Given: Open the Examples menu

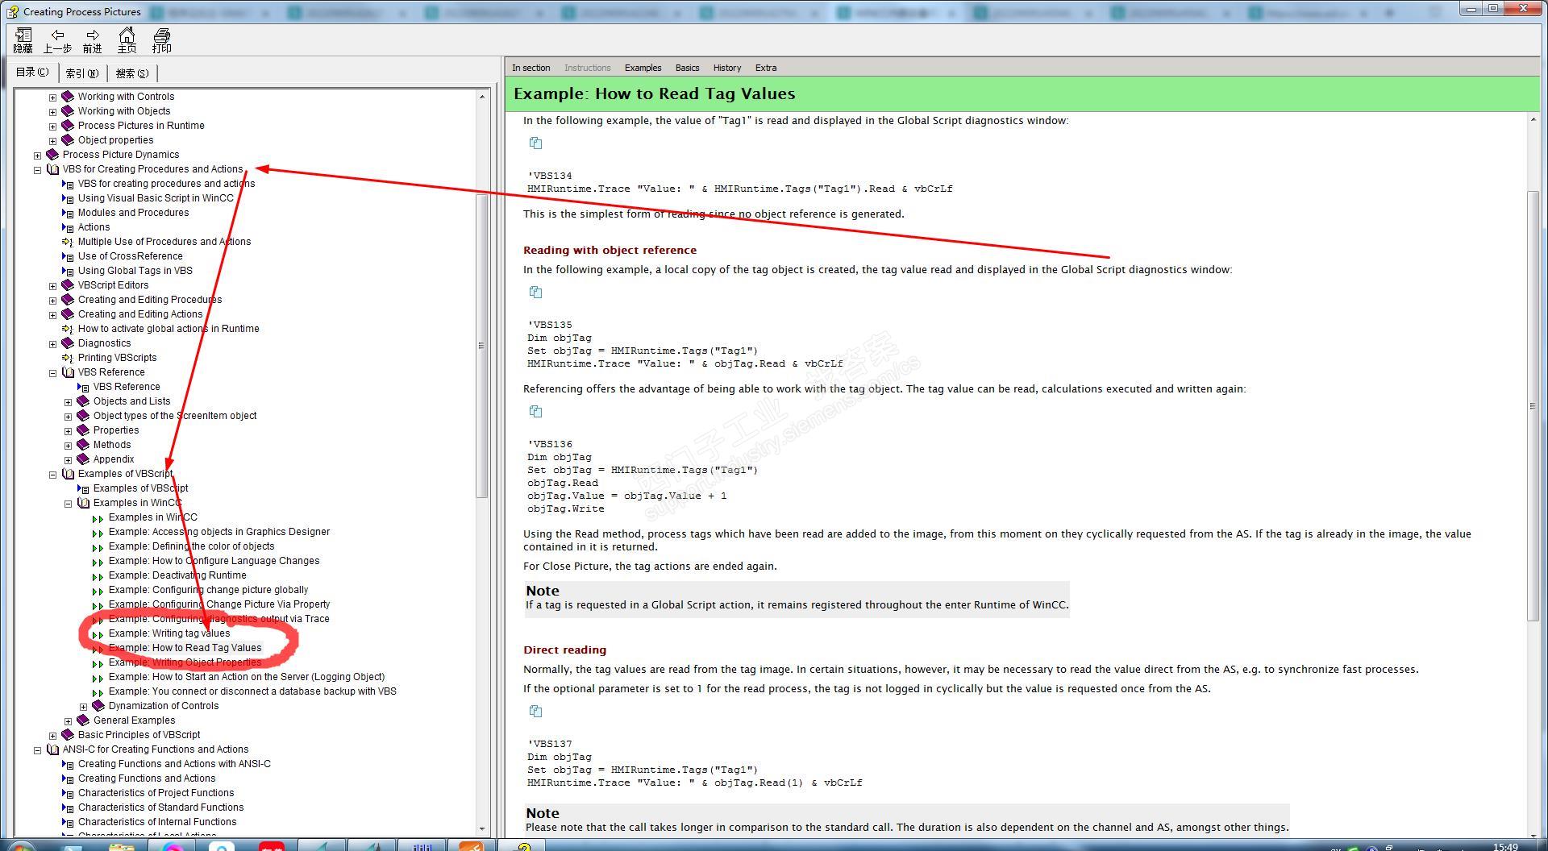Looking at the screenshot, I should [643, 68].
